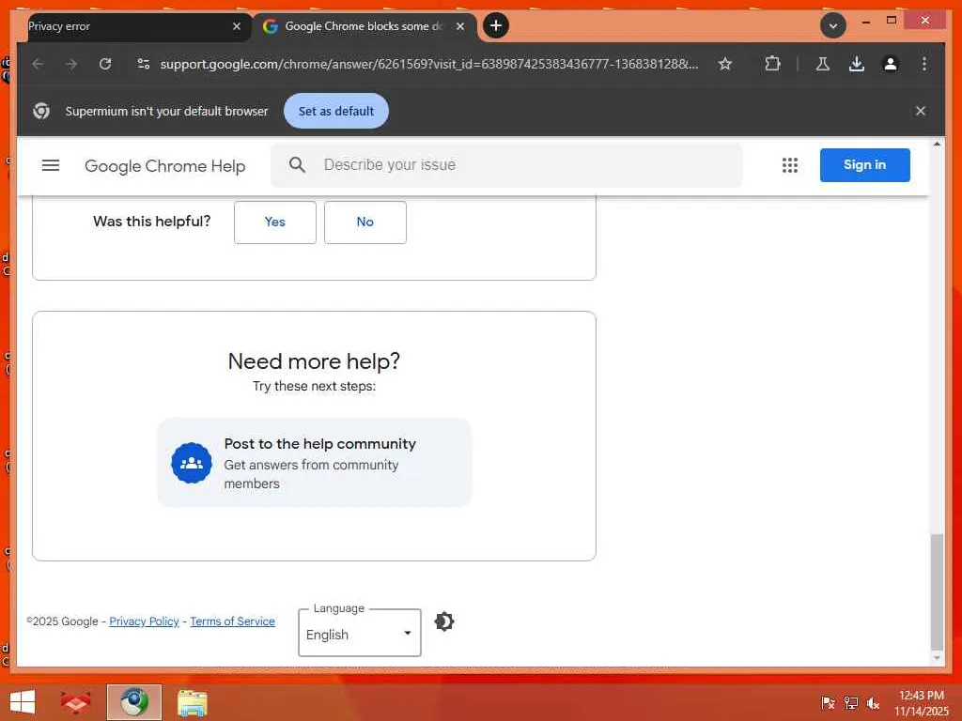This screenshot has height=721, width=962.
Task: Open the Google apps grid icon
Action: coord(790,165)
